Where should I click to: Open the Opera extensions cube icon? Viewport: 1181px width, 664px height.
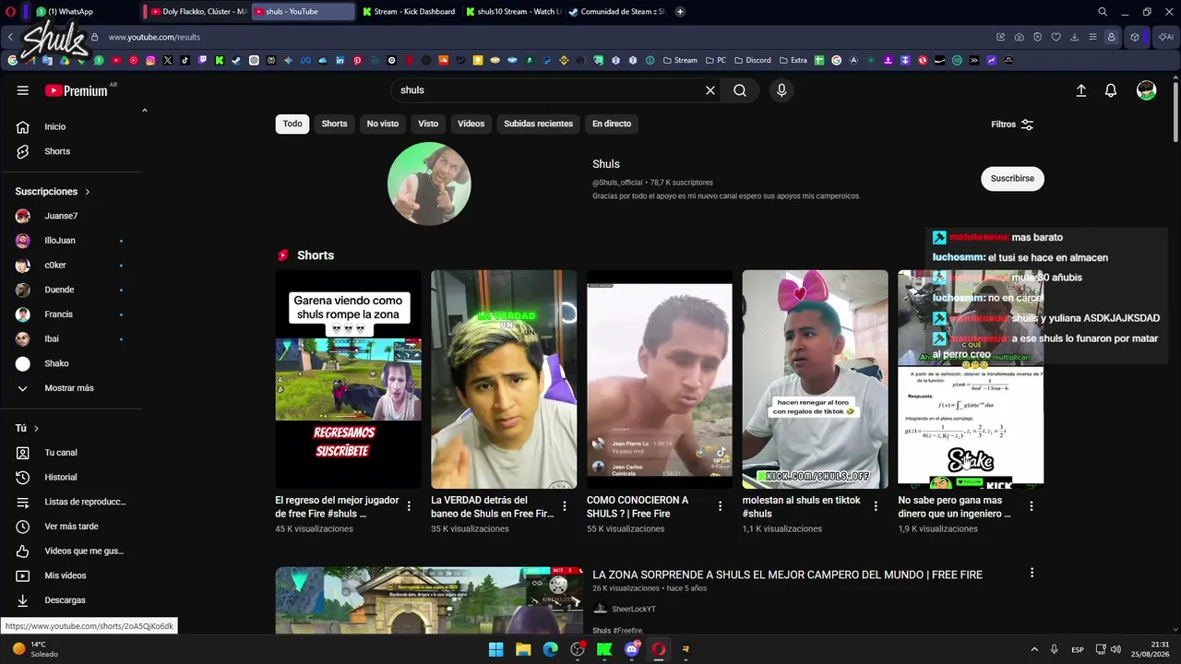point(1135,37)
